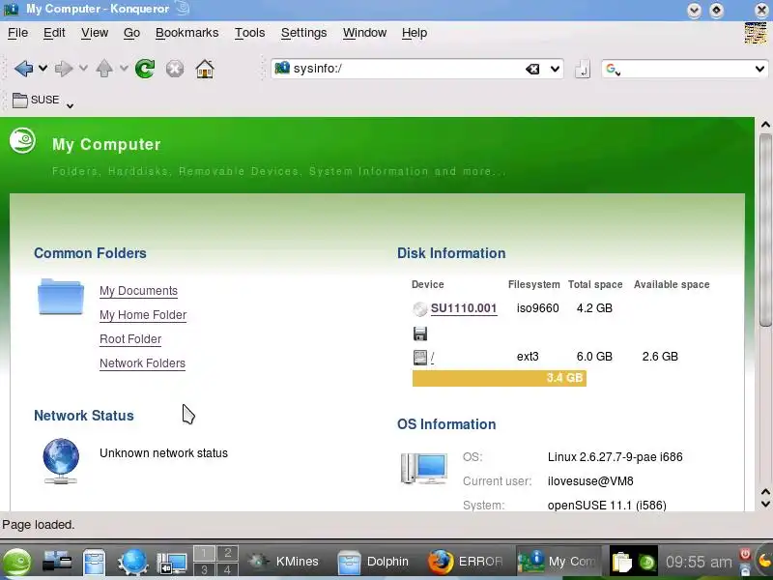Click the green updater tray icon
773x580 pixels.
pyautogui.click(x=646, y=562)
